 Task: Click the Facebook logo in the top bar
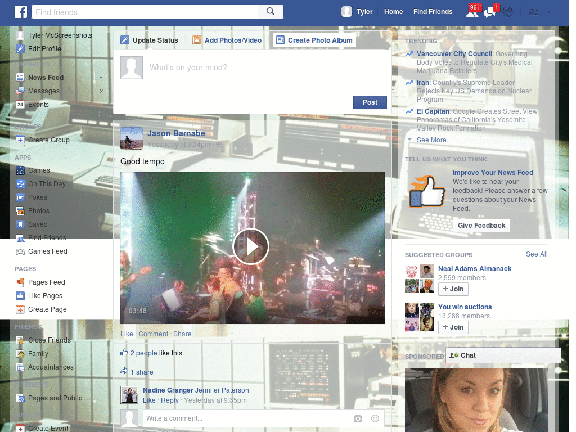tap(21, 12)
